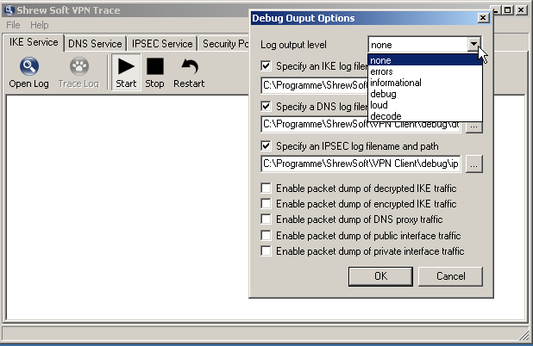Close the Debug Ouput Options dialog
The width and height of the screenshot is (533, 346).
(483, 18)
